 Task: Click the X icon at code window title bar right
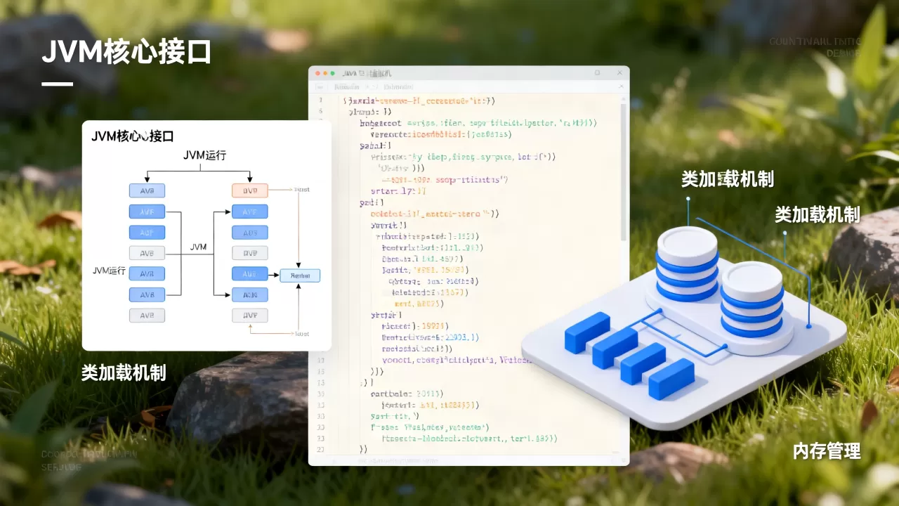tap(619, 73)
